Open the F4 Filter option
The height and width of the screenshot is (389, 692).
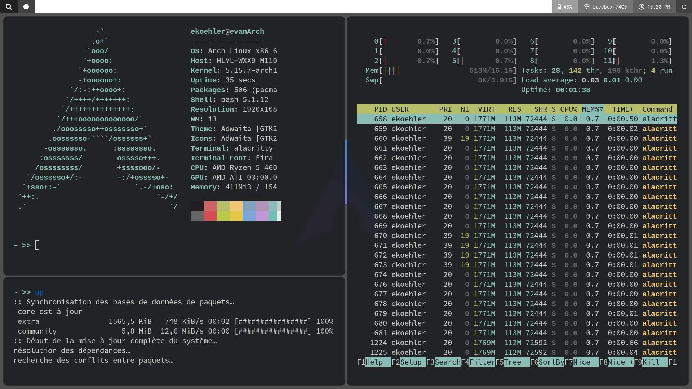(482, 362)
